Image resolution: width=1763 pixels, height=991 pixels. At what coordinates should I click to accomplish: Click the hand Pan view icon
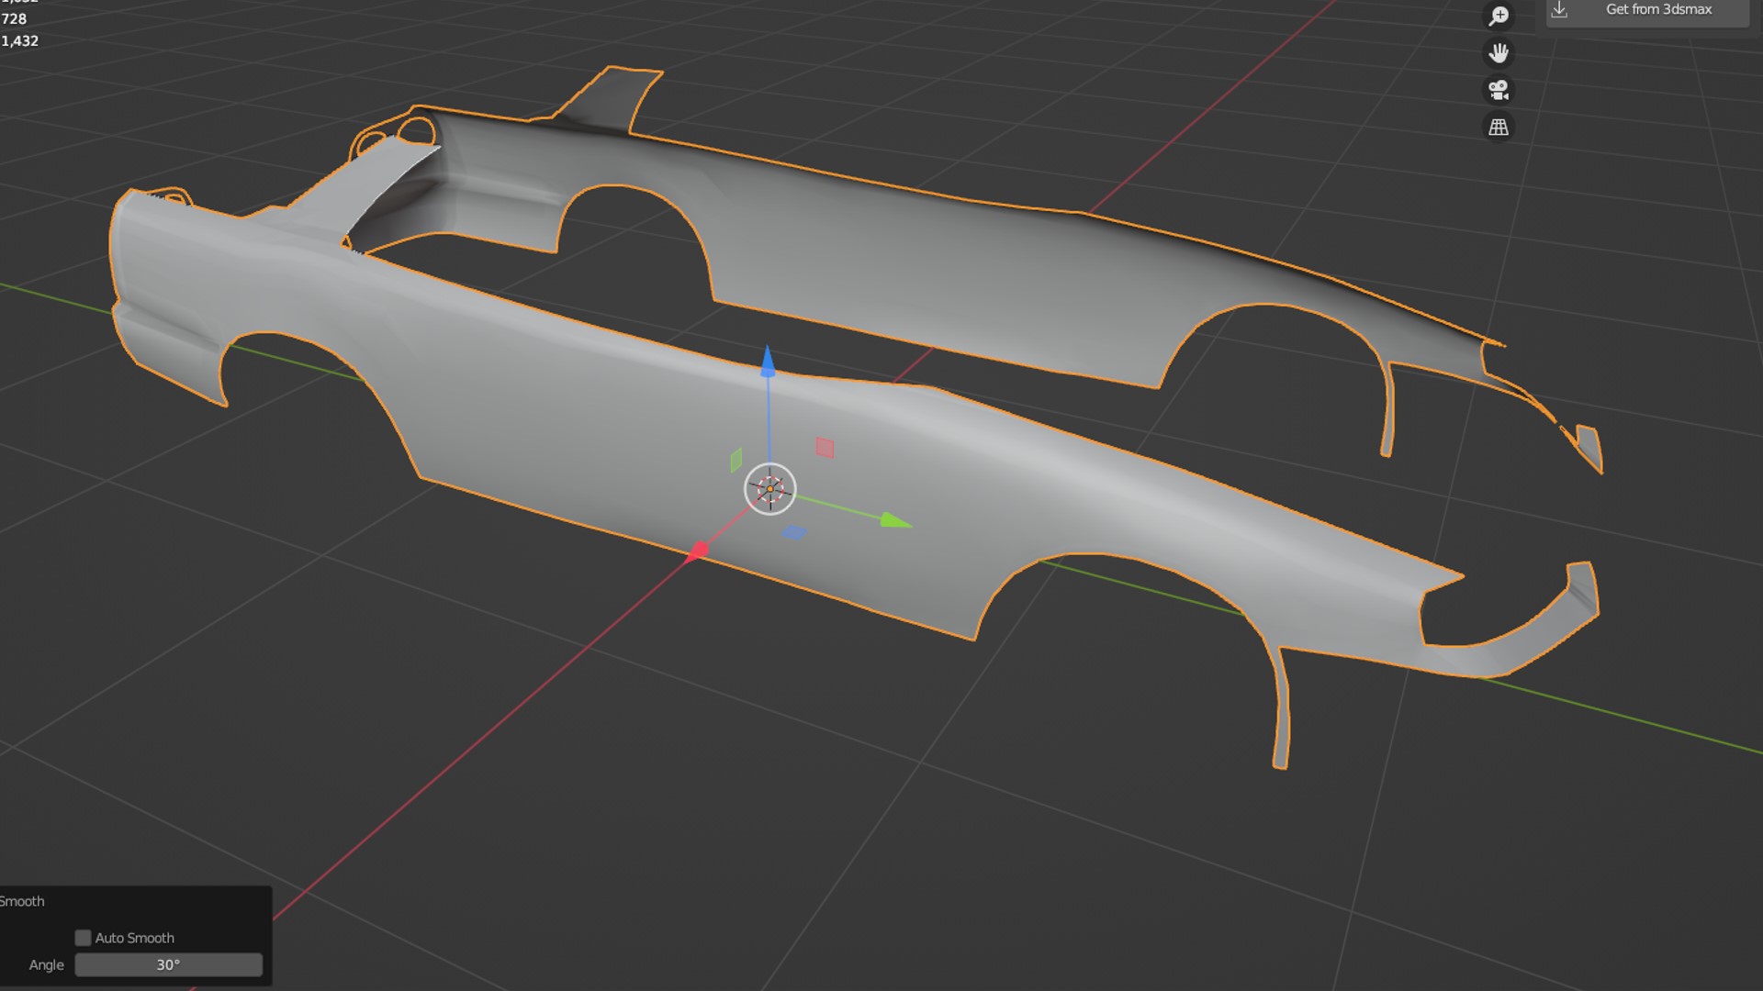tap(1499, 53)
